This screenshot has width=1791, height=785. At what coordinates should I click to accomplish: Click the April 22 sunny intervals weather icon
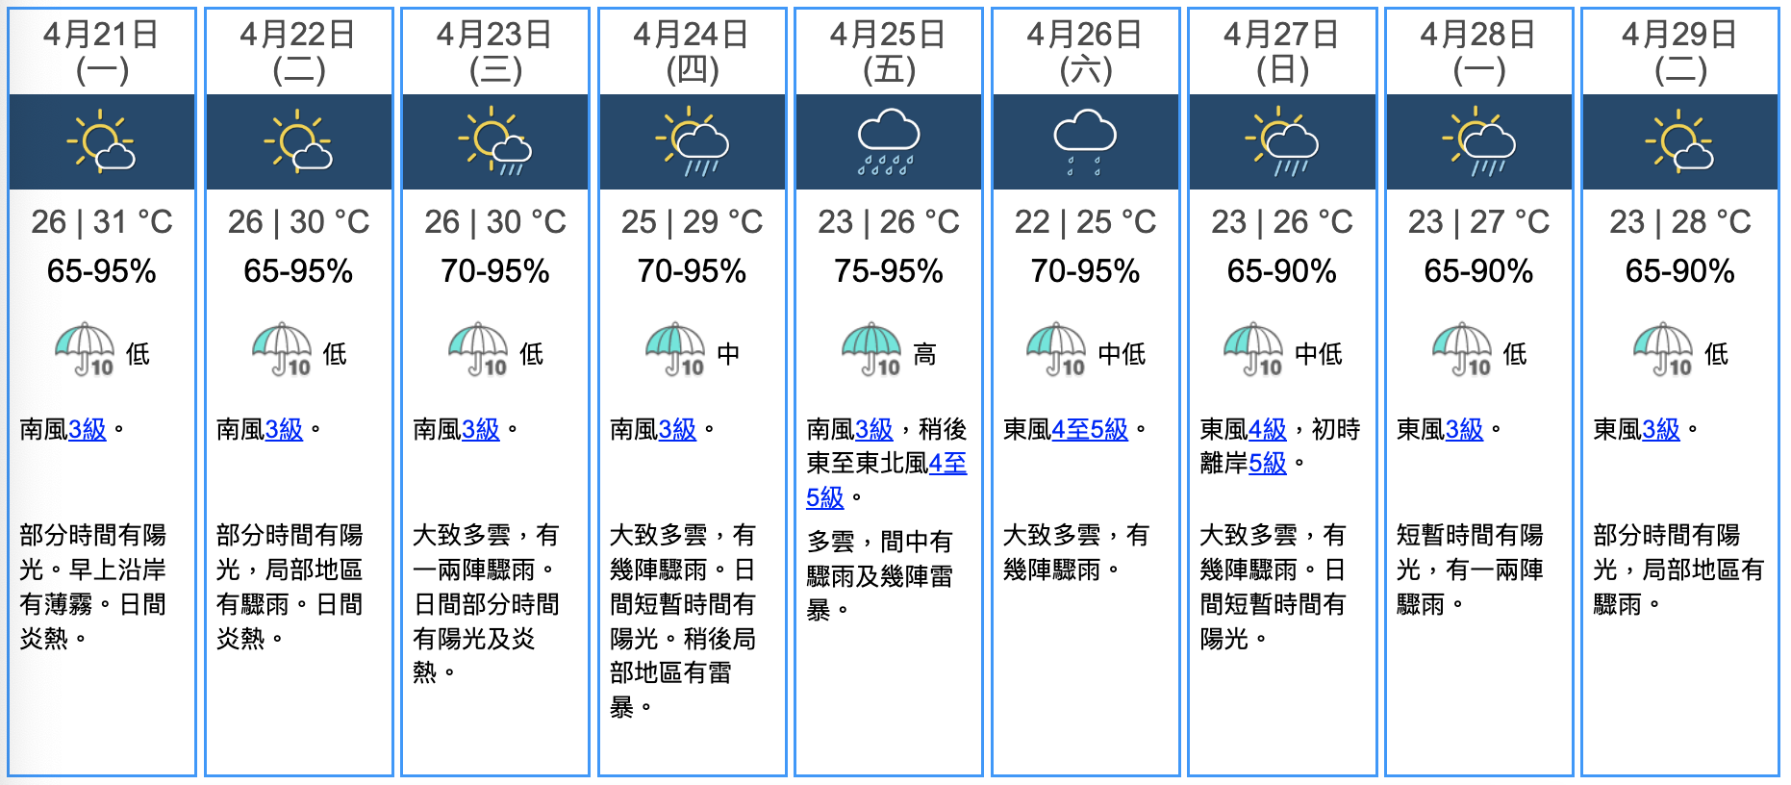[298, 141]
